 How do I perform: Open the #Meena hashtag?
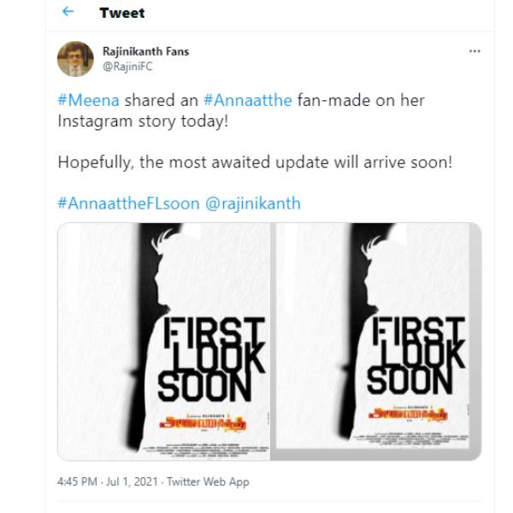click(x=88, y=100)
